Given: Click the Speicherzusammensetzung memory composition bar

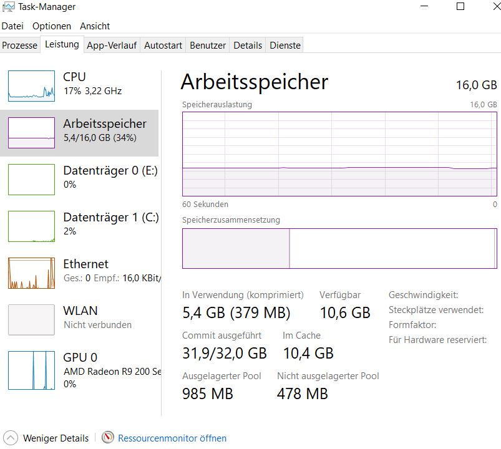Looking at the screenshot, I should tap(339, 248).
